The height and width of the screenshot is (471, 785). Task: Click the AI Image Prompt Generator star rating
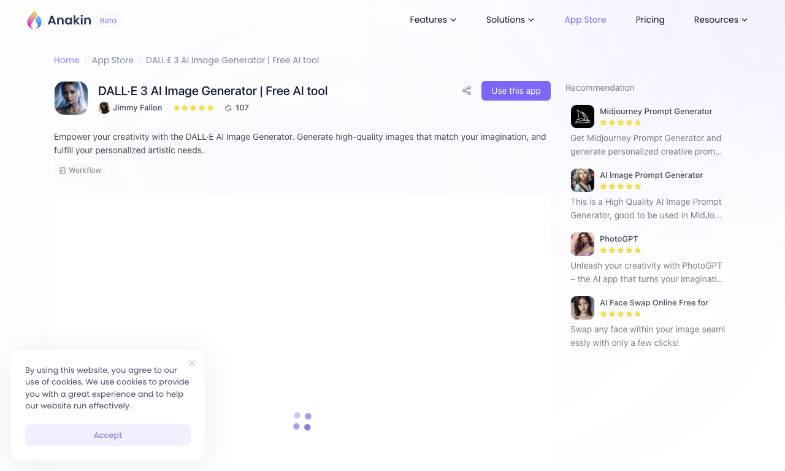coord(621,186)
